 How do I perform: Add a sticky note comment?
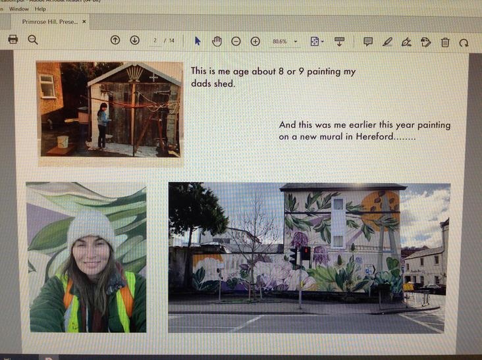coord(368,42)
